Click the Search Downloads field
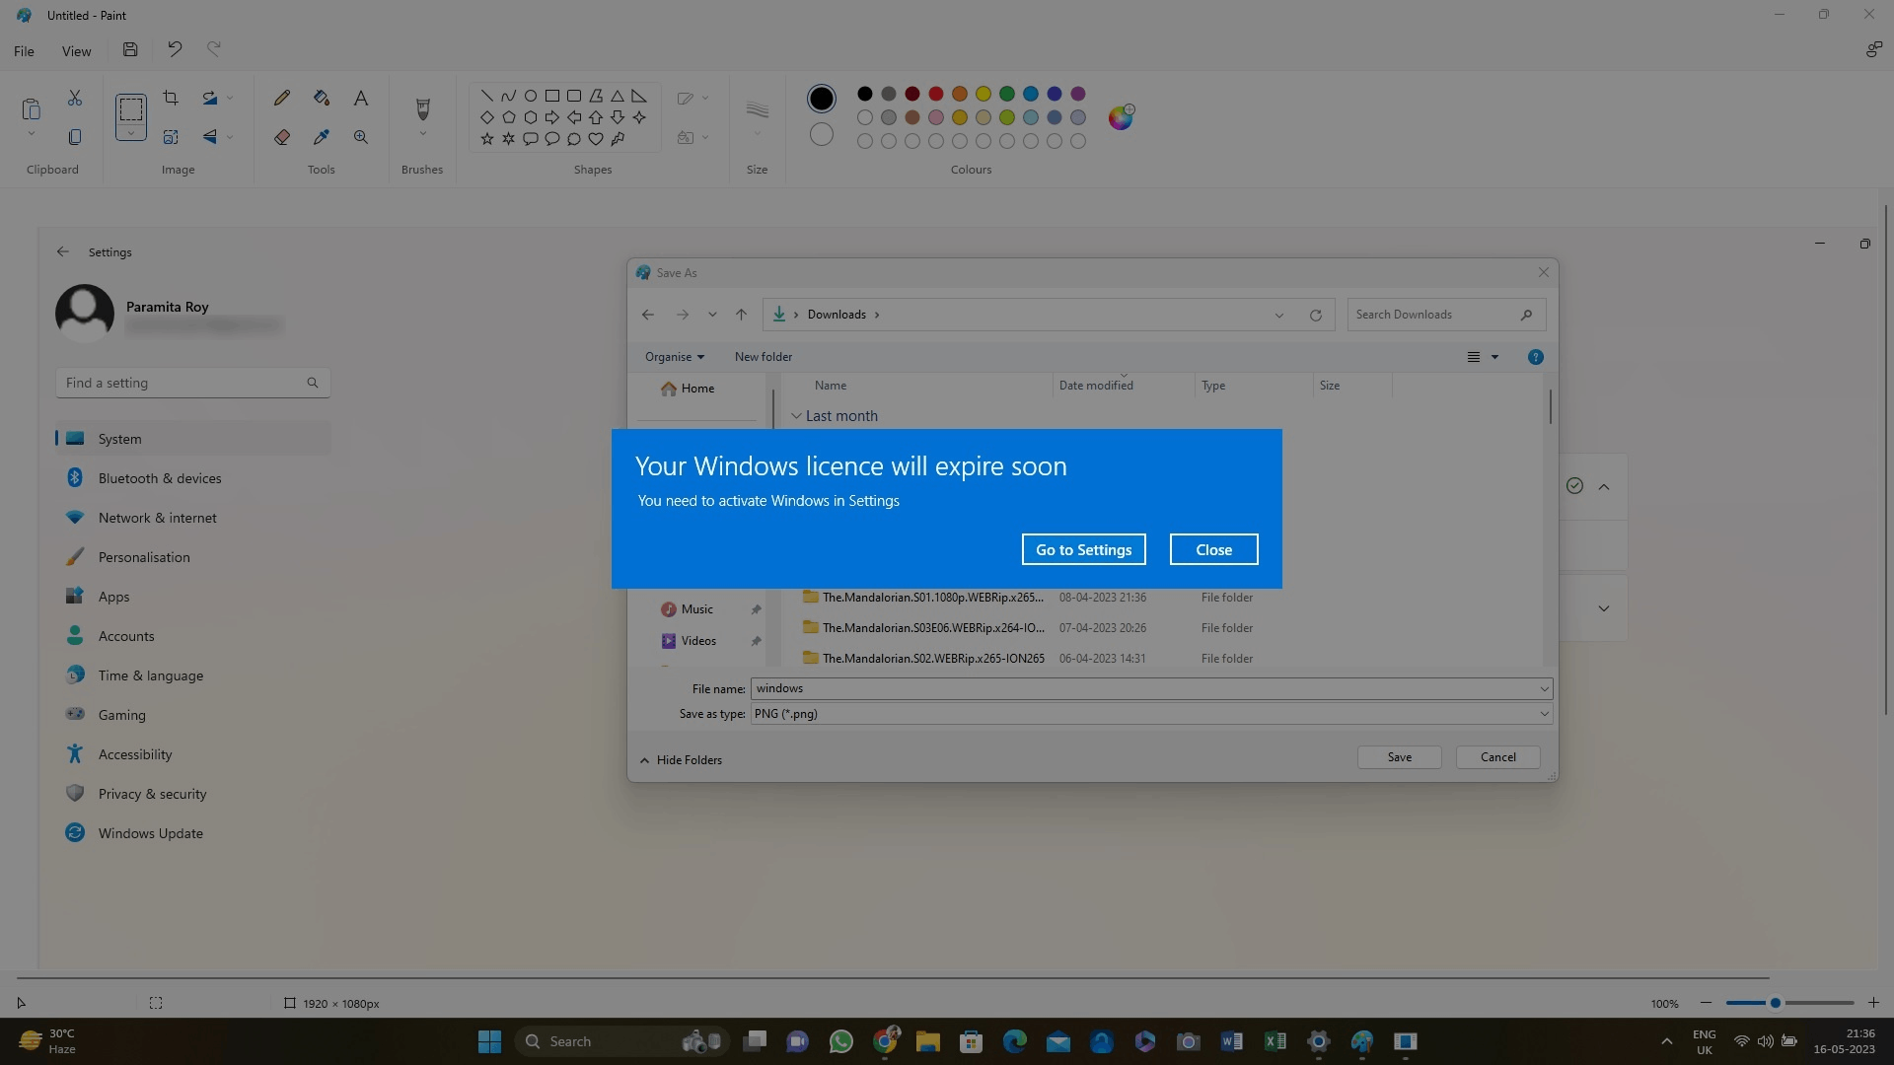 point(1445,315)
